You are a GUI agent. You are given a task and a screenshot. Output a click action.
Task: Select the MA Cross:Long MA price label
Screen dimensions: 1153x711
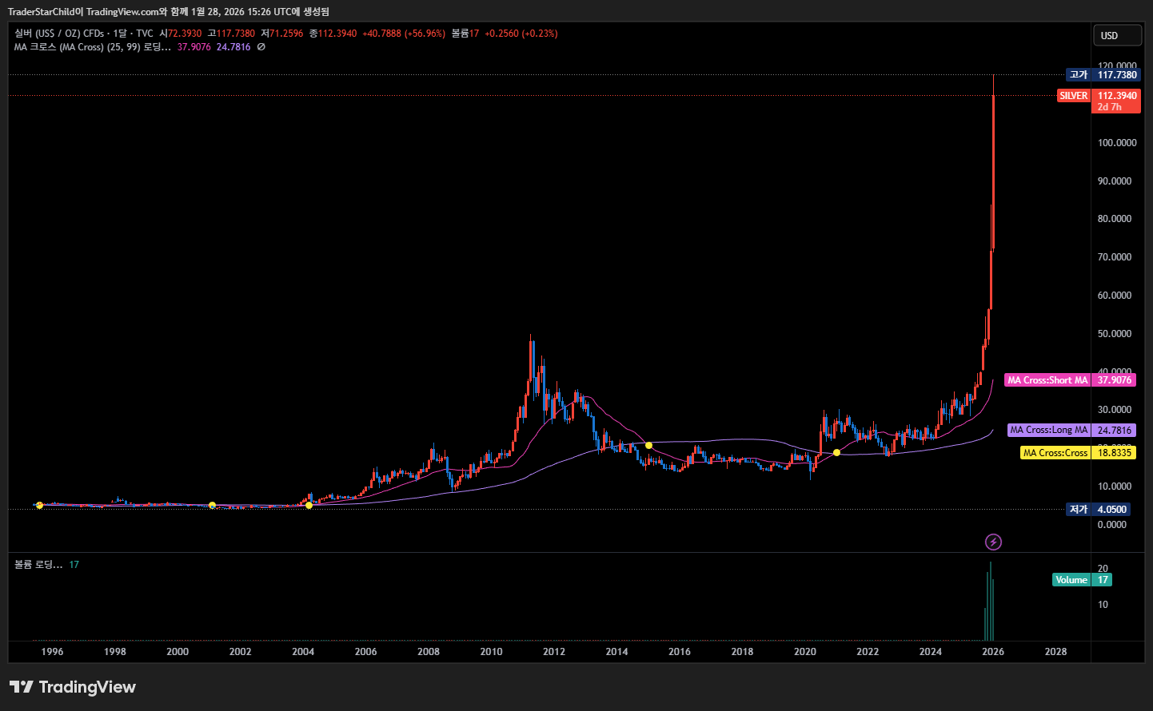1048,430
